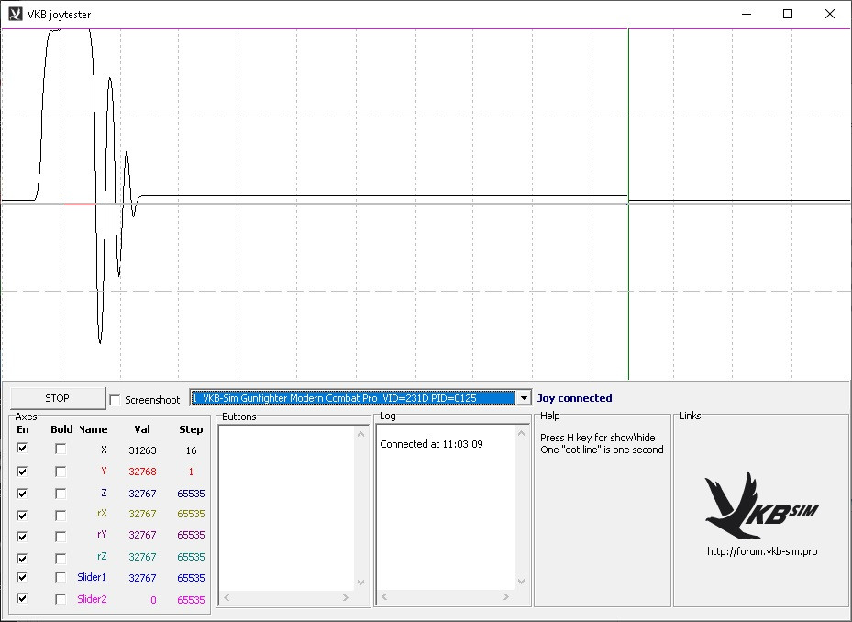Click the Log panel down scroll arrow
The height and width of the screenshot is (622, 852).
522,583
